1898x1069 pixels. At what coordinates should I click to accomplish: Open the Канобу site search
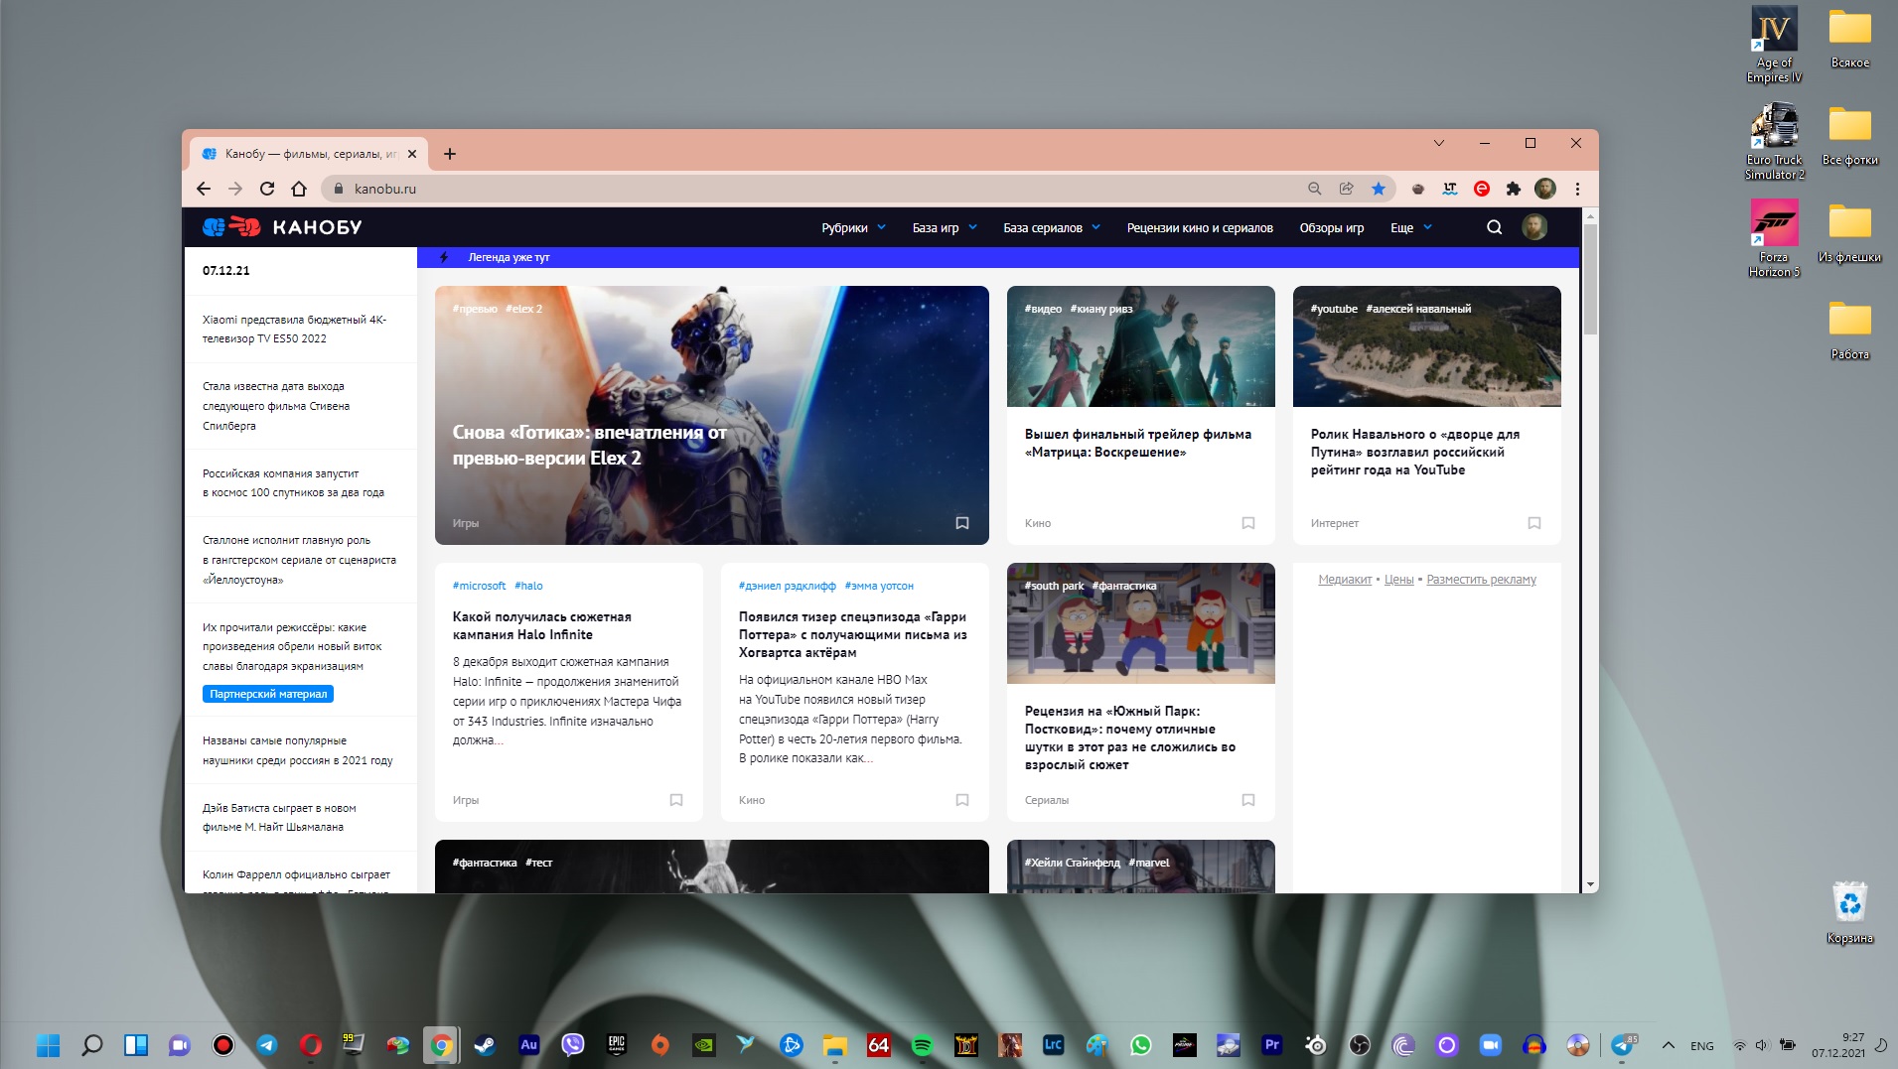pos(1494,227)
